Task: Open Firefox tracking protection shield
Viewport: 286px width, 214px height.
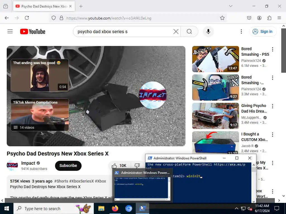Action: coord(53,18)
